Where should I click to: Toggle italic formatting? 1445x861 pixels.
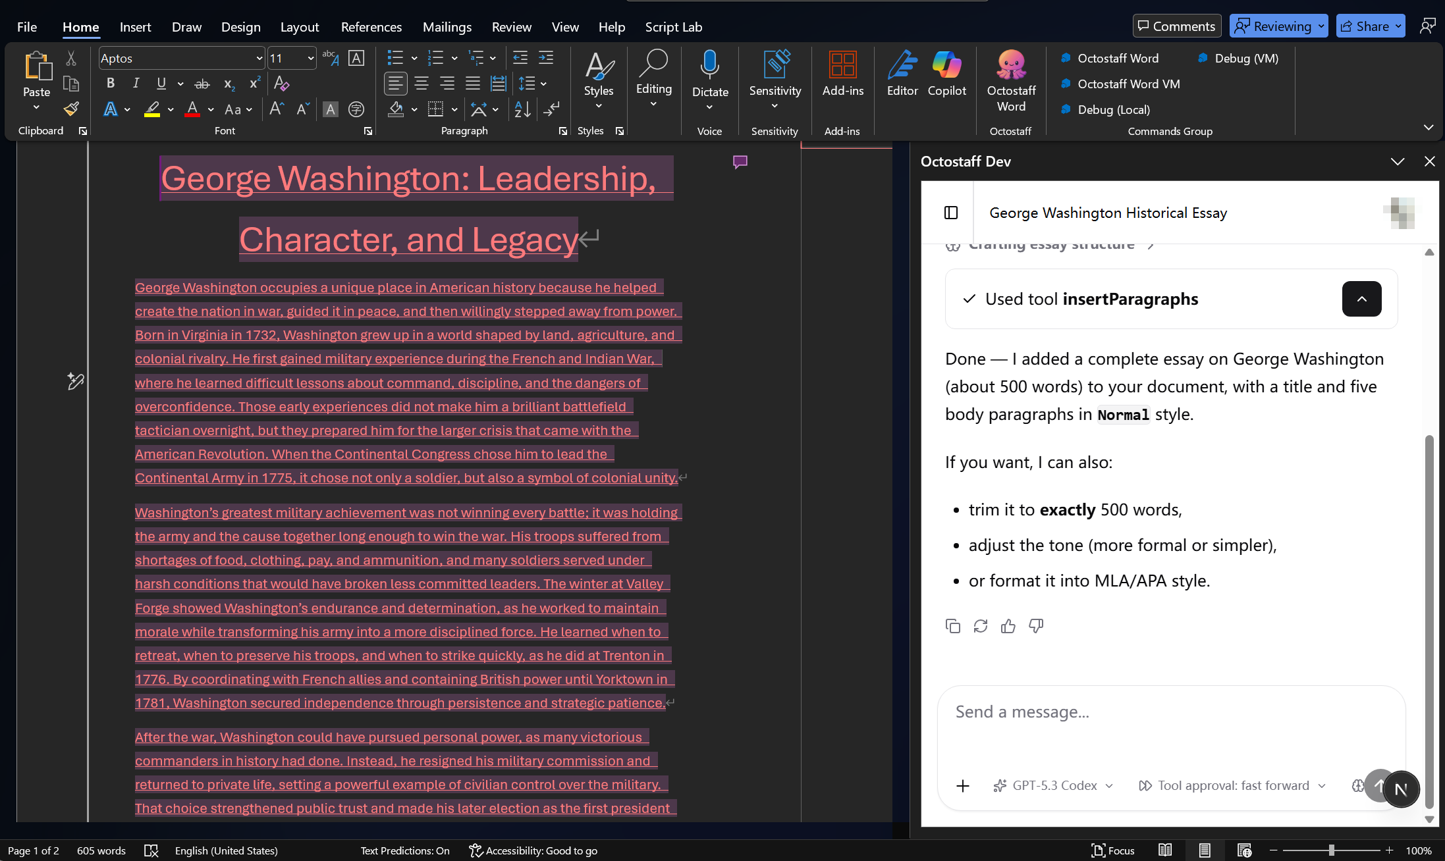click(x=136, y=83)
